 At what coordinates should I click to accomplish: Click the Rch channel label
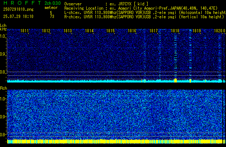click(4, 88)
